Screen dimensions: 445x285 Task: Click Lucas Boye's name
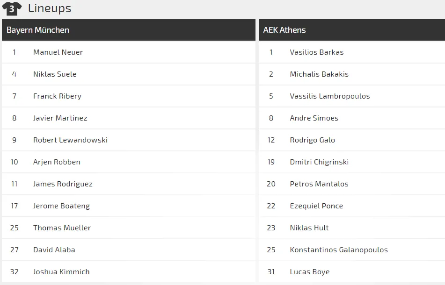pos(310,272)
